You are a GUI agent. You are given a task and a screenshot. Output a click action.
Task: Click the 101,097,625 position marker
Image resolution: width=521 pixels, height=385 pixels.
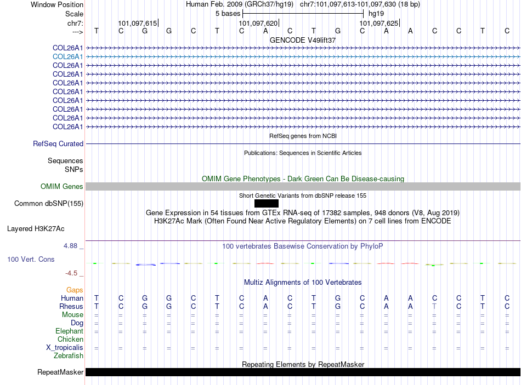[379, 23]
